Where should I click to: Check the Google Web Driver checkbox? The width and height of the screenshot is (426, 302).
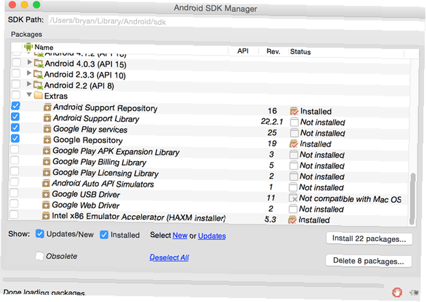(x=14, y=203)
